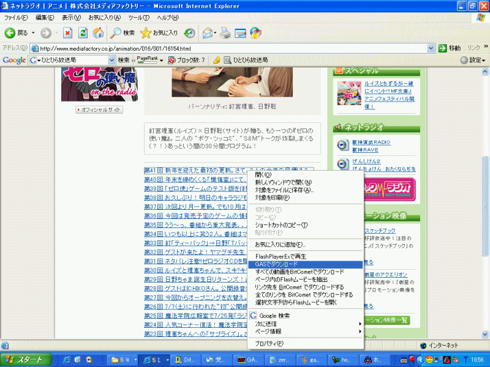The width and height of the screenshot is (490, 367).
Task: Open the 第35回 episode link
Action: [x=195, y=225]
